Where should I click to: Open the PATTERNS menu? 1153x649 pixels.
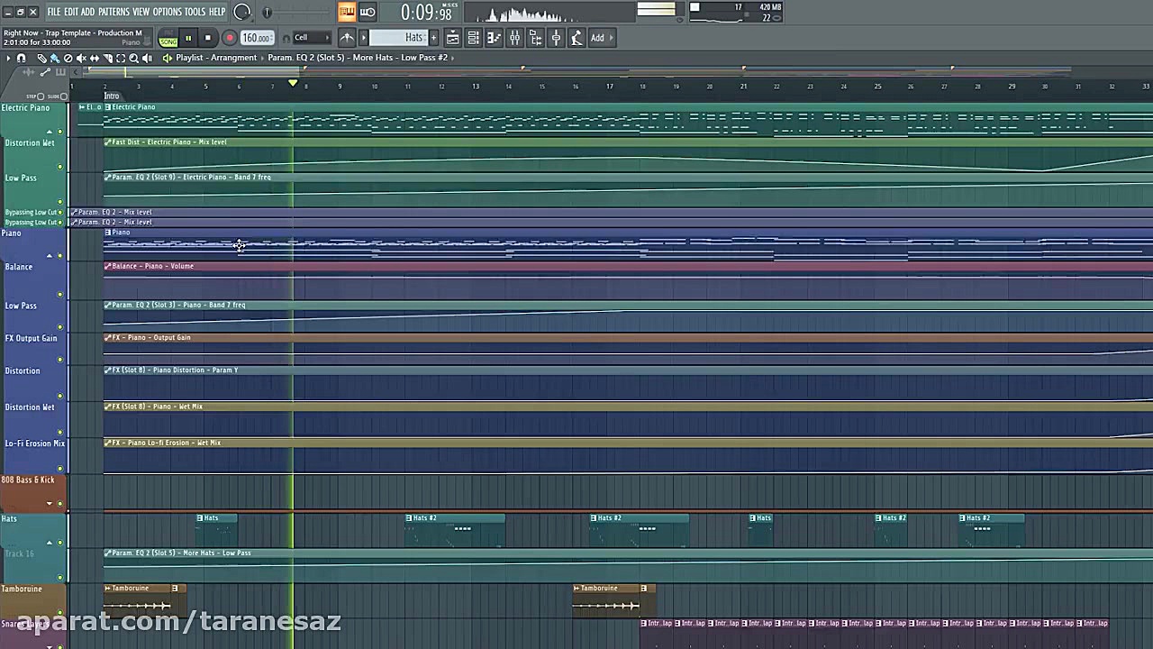click(x=113, y=12)
